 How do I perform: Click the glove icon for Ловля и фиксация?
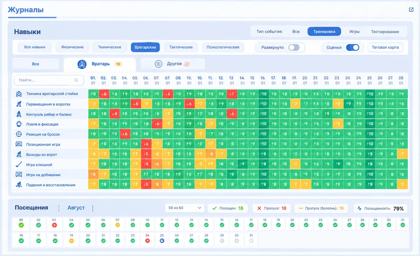pyautogui.click(x=19, y=124)
